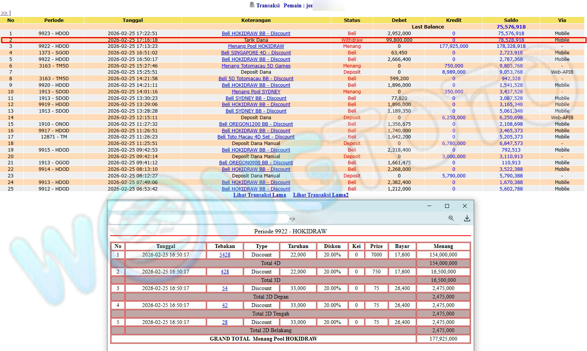Close the Periode 9922 popup window
Viewport: 587px width, 351px height.
point(465,206)
